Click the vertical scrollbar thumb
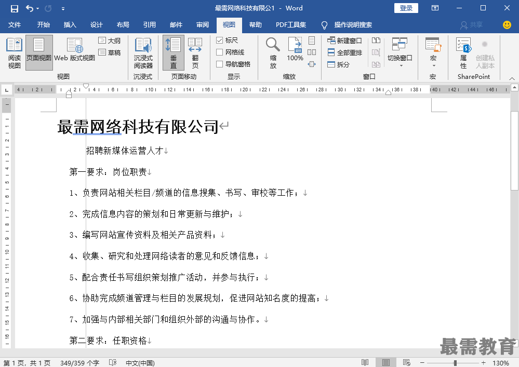Screen dimensions: 519x367 pyautogui.click(x=514, y=151)
